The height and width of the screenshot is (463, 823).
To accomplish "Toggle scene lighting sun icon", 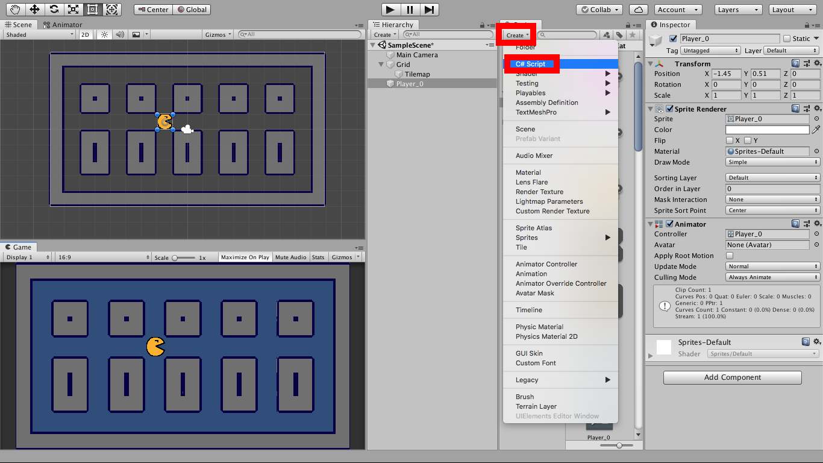I will pos(105,34).
